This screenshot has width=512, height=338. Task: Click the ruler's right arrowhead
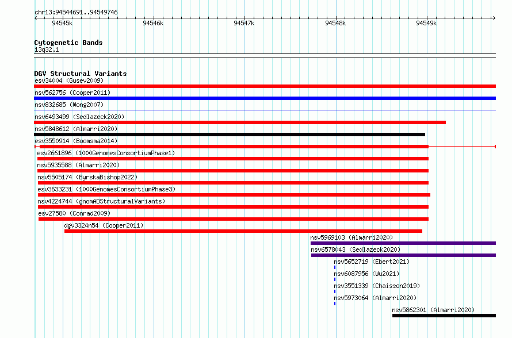coord(494,18)
